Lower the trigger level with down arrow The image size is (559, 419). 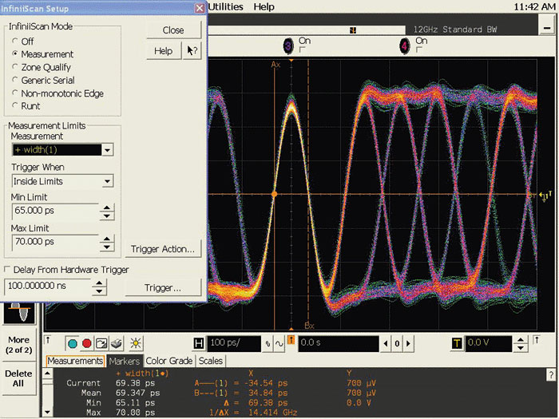521,348
